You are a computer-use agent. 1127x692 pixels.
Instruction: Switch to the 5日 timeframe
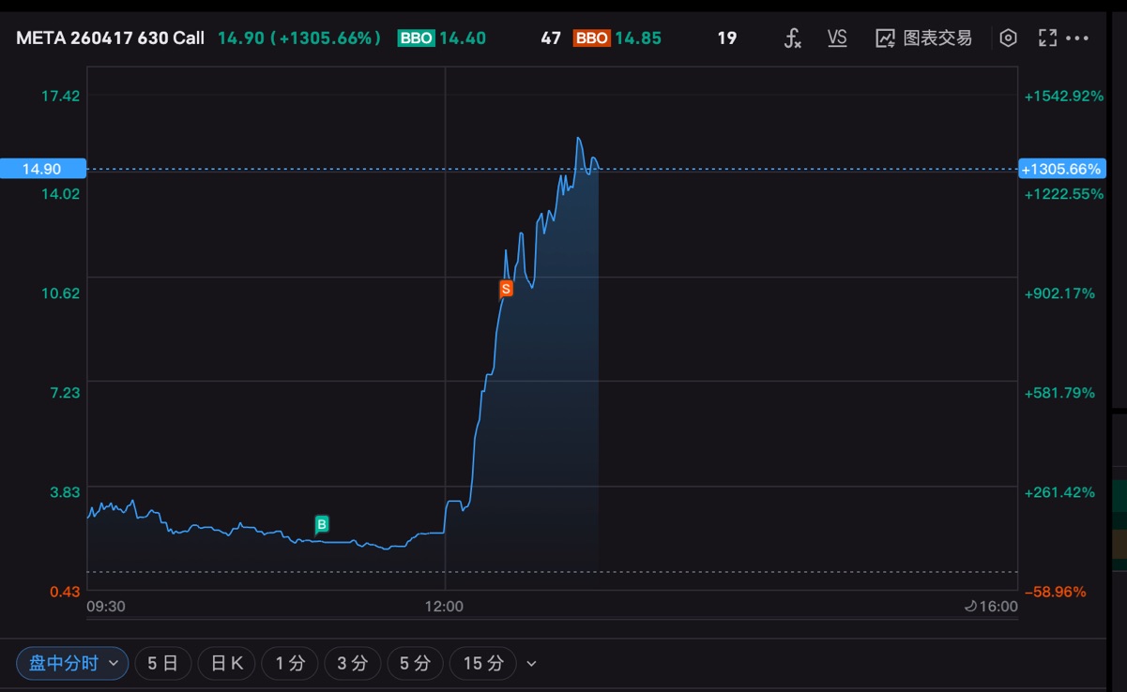click(x=163, y=663)
